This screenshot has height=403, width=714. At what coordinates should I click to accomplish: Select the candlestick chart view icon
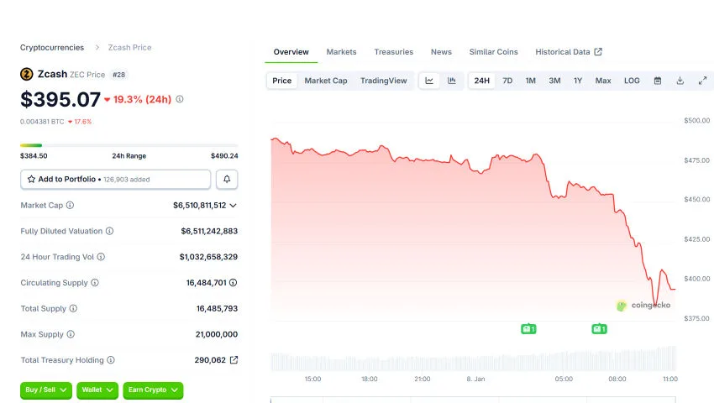tap(452, 81)
